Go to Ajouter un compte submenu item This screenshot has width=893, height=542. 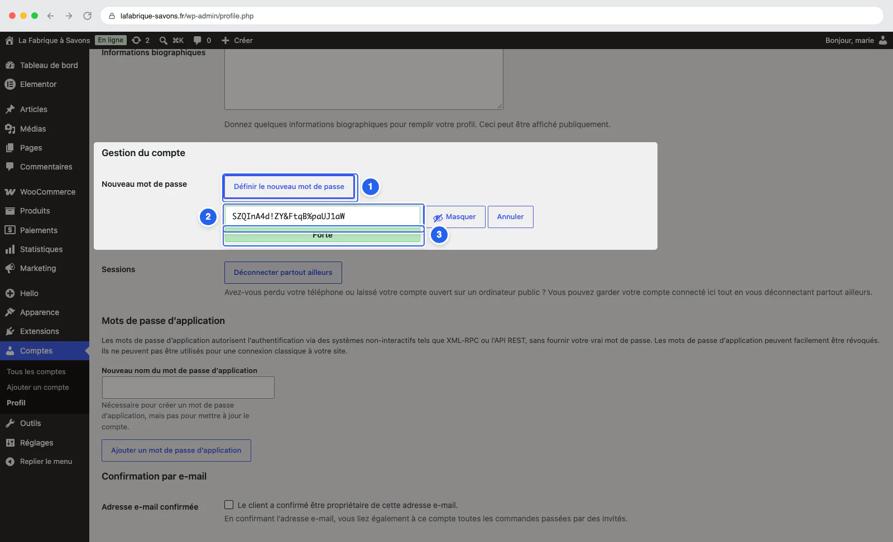pyautogui.click(x=38, y=387)
